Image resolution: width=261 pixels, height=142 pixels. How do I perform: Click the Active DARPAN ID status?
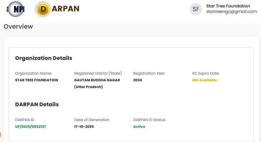tap(139, 127)
